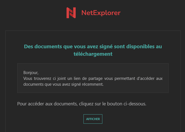Click the words "Des documents" starting the heading
This screenshot has width=185, height=132.
(x=43, y=47)
